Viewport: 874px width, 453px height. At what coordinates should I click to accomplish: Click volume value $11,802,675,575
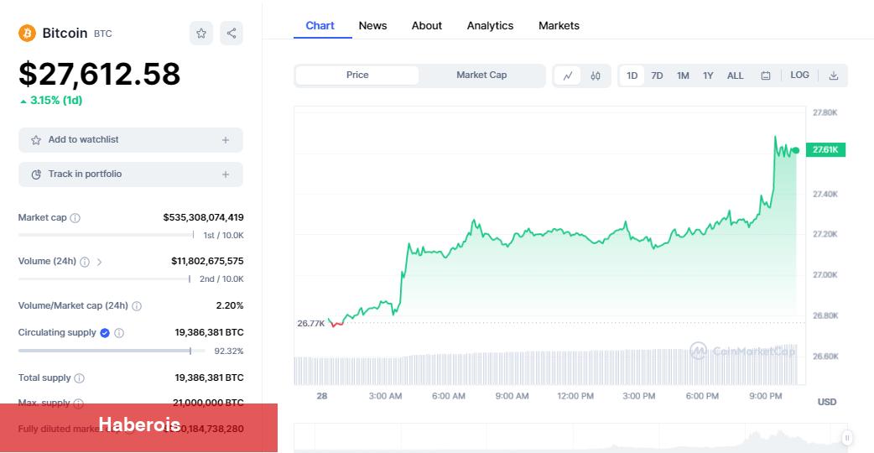point(207,262)
